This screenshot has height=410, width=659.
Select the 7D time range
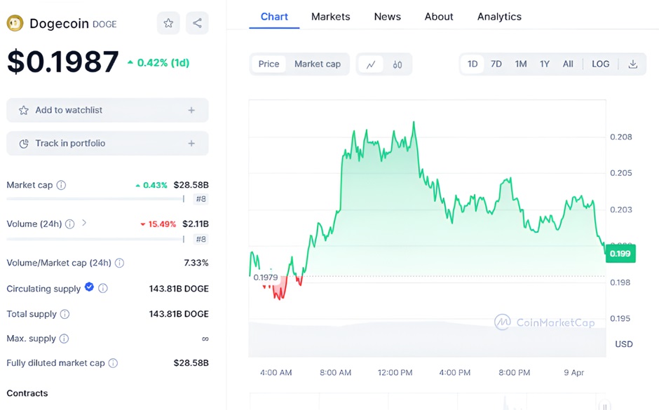[x=496, y=64]
